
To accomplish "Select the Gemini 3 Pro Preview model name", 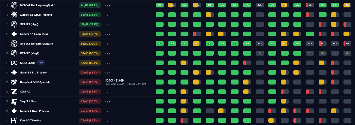I will pos(33,72).
